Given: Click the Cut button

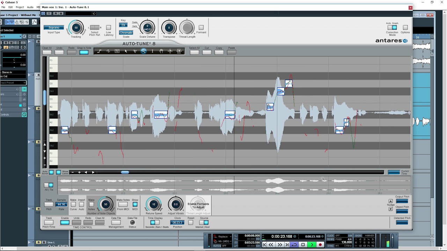Looking at the screenshot, I should pos(207,52).
